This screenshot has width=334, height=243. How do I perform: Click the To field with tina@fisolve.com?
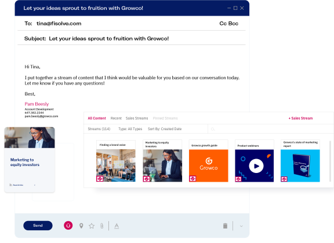(132, 23)
